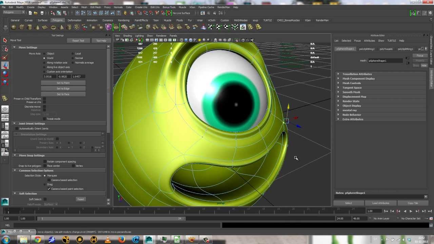Select Normal move axis radio button
The height and width of the screenshot is (244, 434).
point(73,58)
